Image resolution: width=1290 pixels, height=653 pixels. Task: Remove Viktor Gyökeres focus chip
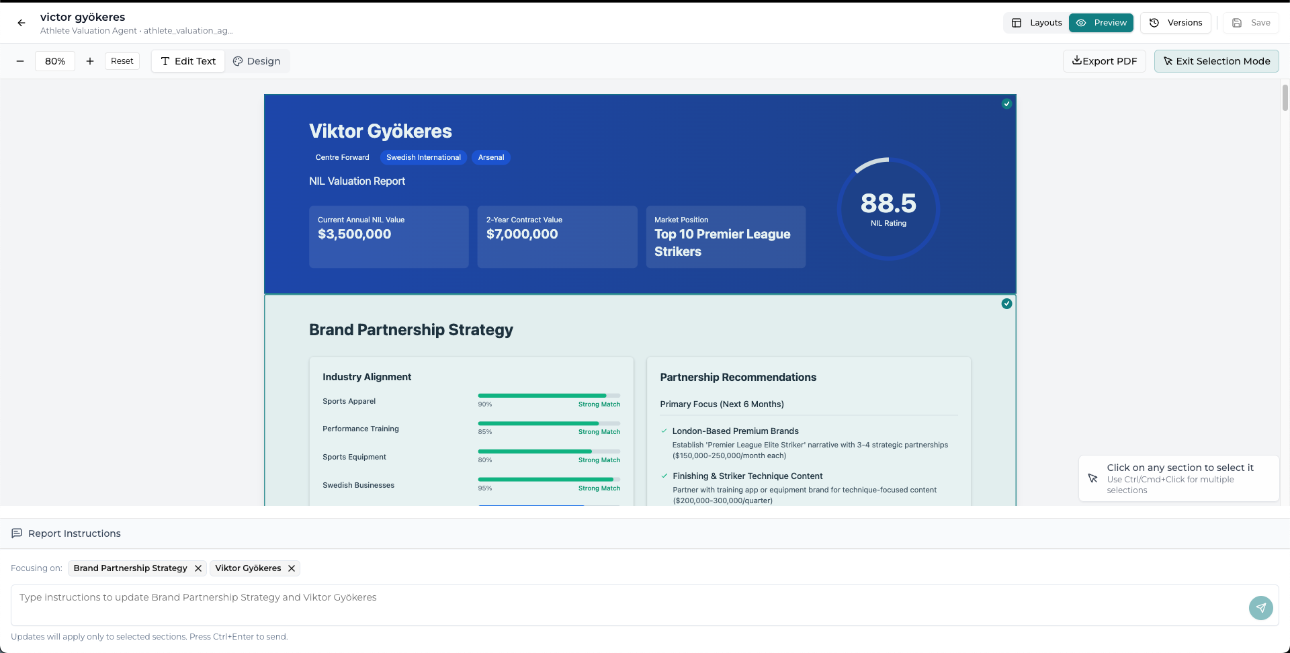(292, 568)
